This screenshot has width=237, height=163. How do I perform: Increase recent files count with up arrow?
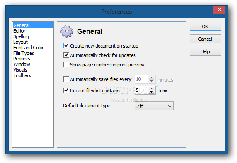151,88
